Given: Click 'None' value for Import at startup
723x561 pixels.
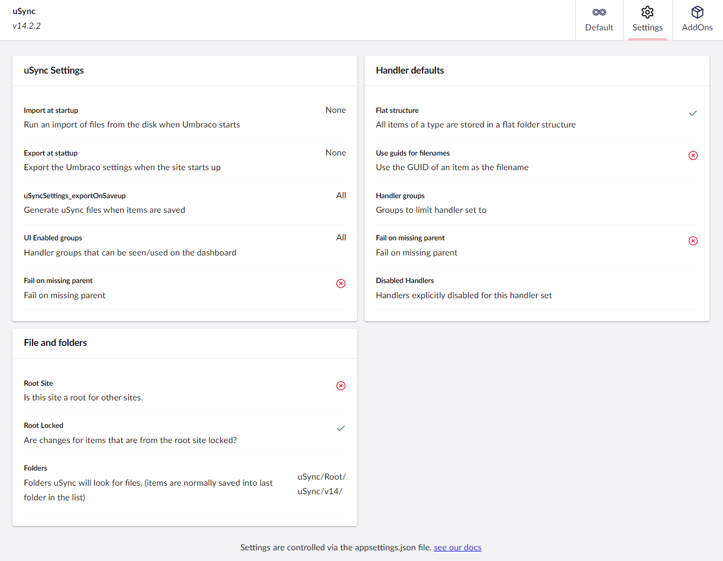Looking at the screenshot, I should pos(336,110).
